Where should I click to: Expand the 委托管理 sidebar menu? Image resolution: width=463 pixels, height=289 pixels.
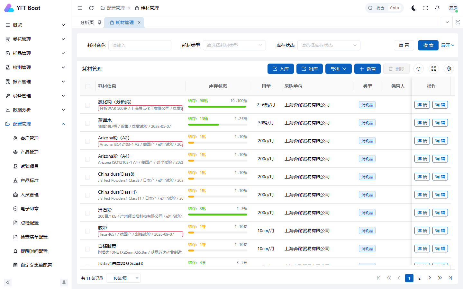coord(35,39)
